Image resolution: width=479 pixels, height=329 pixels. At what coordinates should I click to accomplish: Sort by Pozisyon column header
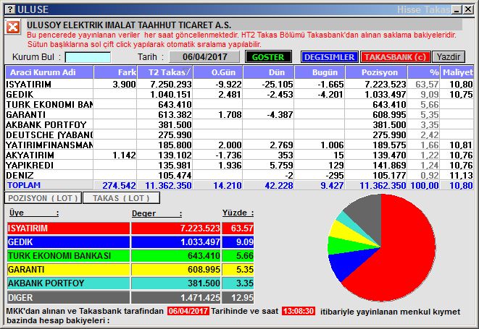click(x=376, y=72)
